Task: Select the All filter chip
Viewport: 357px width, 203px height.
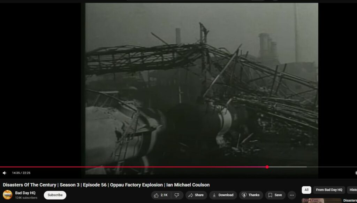Action: point(306,190)
